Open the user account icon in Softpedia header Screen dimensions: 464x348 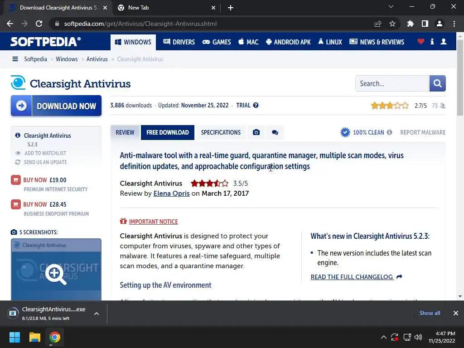(443, 41)
